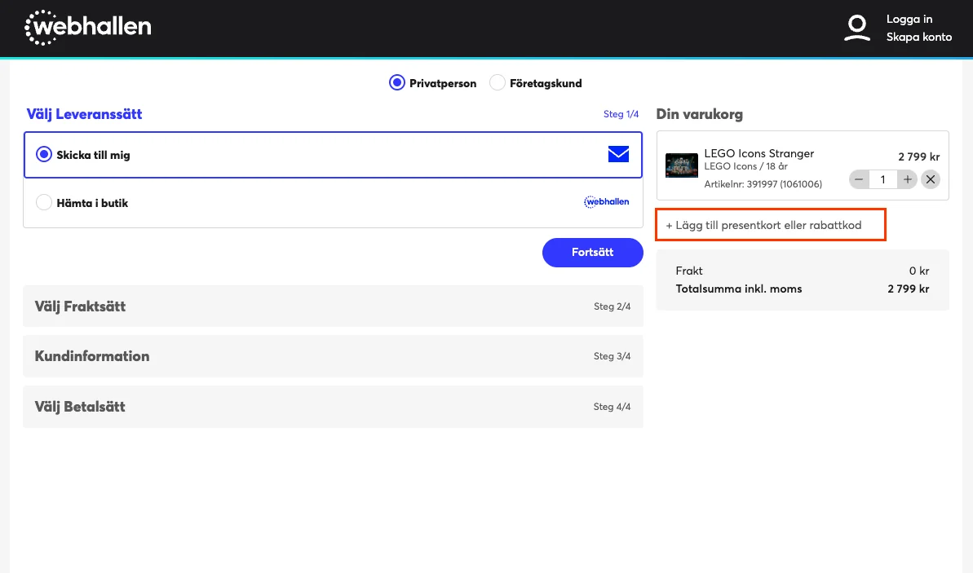973x573 pixels.
Task: Open the Skapa konto link
Action: 919,37
